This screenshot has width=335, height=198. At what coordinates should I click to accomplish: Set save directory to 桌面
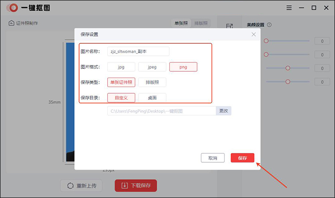pyautogui.click(x=152, y=97)
